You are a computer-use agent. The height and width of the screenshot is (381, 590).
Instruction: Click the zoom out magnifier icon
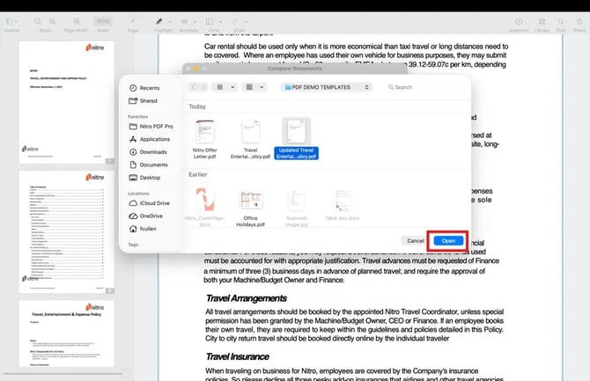pos(38,21)
